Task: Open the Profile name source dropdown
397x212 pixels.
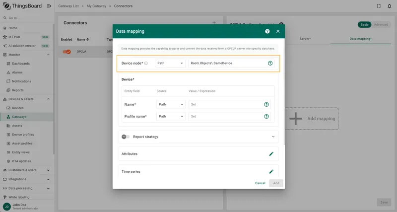Action: (x=171, y=117)
